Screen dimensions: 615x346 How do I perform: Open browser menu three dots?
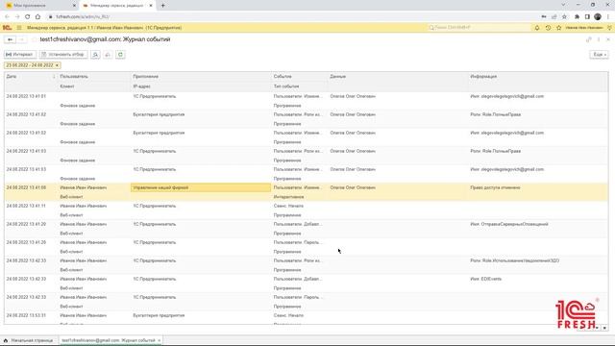tap(608, 17)
